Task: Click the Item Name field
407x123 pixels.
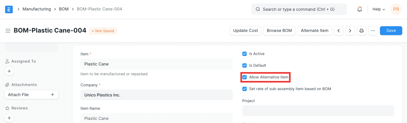Action: (156, 118)
